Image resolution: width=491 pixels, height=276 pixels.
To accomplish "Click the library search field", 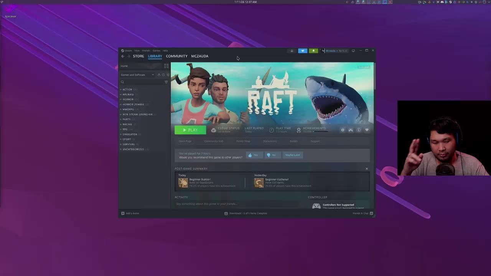I will point(142,82).
